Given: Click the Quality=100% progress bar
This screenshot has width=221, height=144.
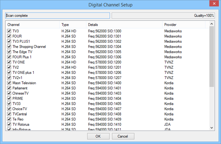Looking at the screenshot, I should [x=163, y=15].
